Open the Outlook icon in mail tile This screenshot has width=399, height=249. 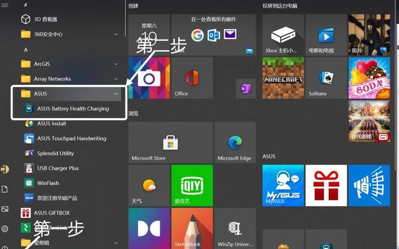coord(214,35)
